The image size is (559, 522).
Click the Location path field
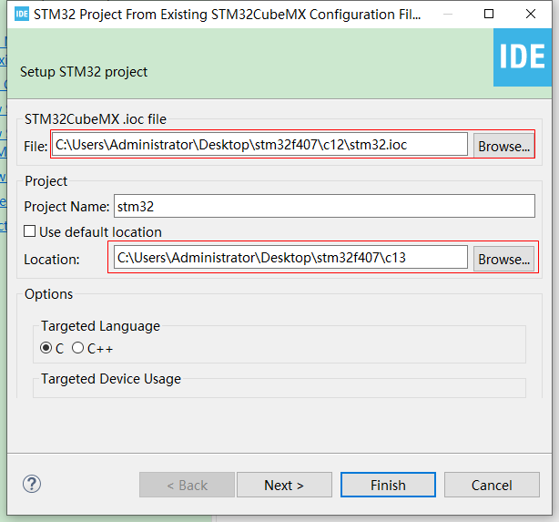click(x=290, y=257)
